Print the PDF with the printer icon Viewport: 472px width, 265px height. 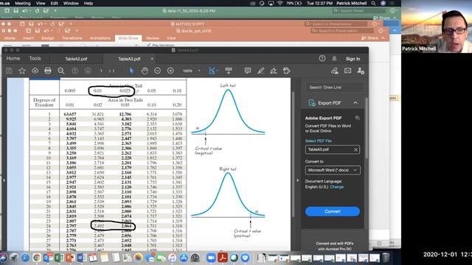pos(48,71)
